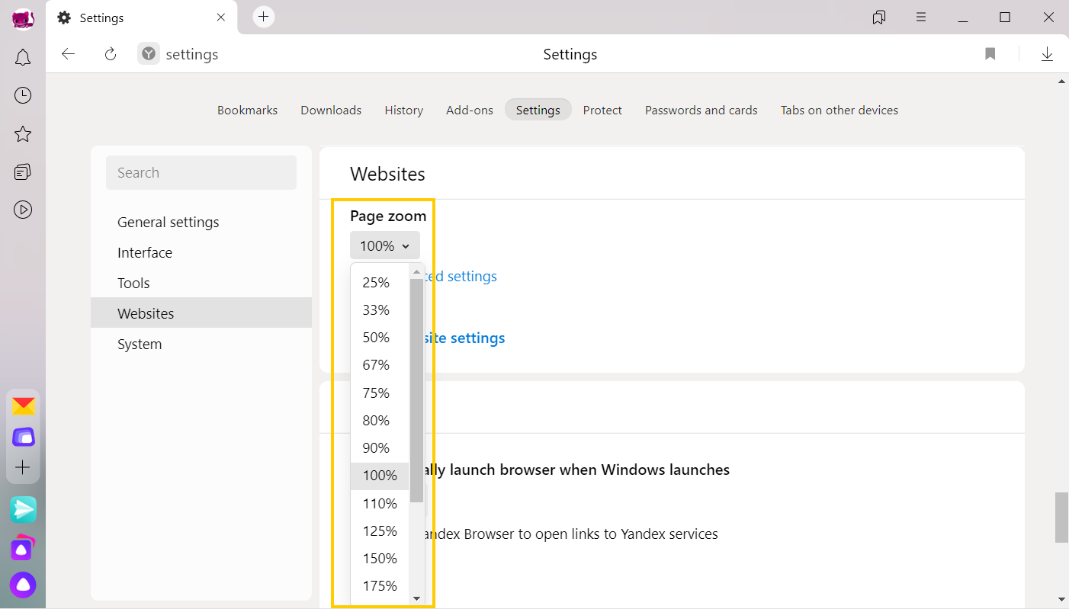Click the page scrollbar up arrow
The height and width of the screenshot is (609, 1069).
(x=1061, y=81)
